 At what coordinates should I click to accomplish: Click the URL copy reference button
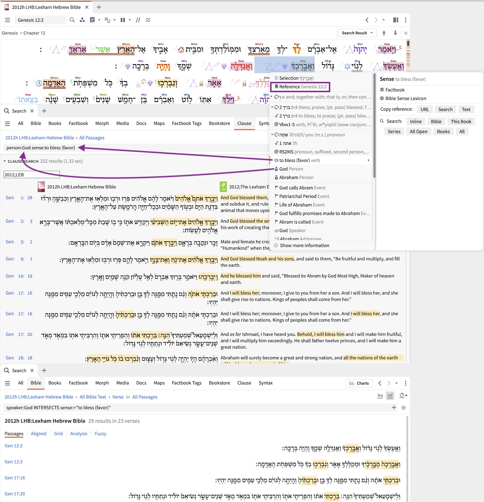[x=425, y=109]
